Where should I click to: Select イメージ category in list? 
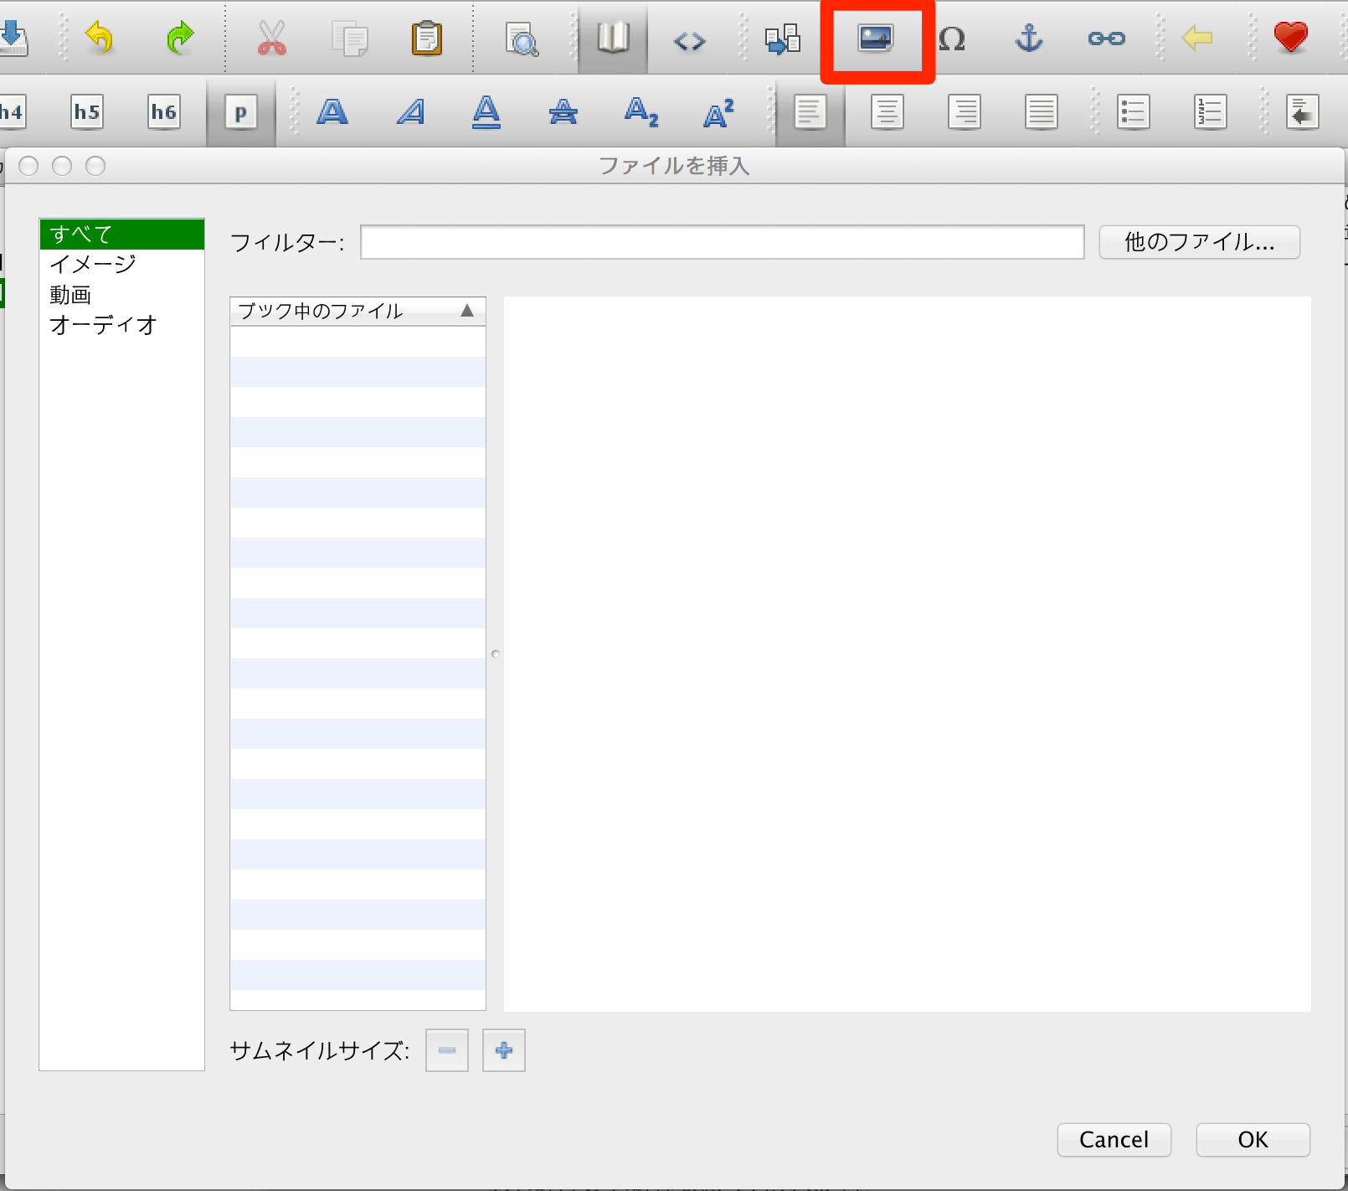[x=93, y=265]
